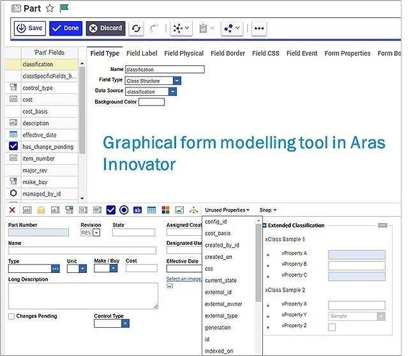
Task: Click the red X delete field icon
Action: point(12,210)
